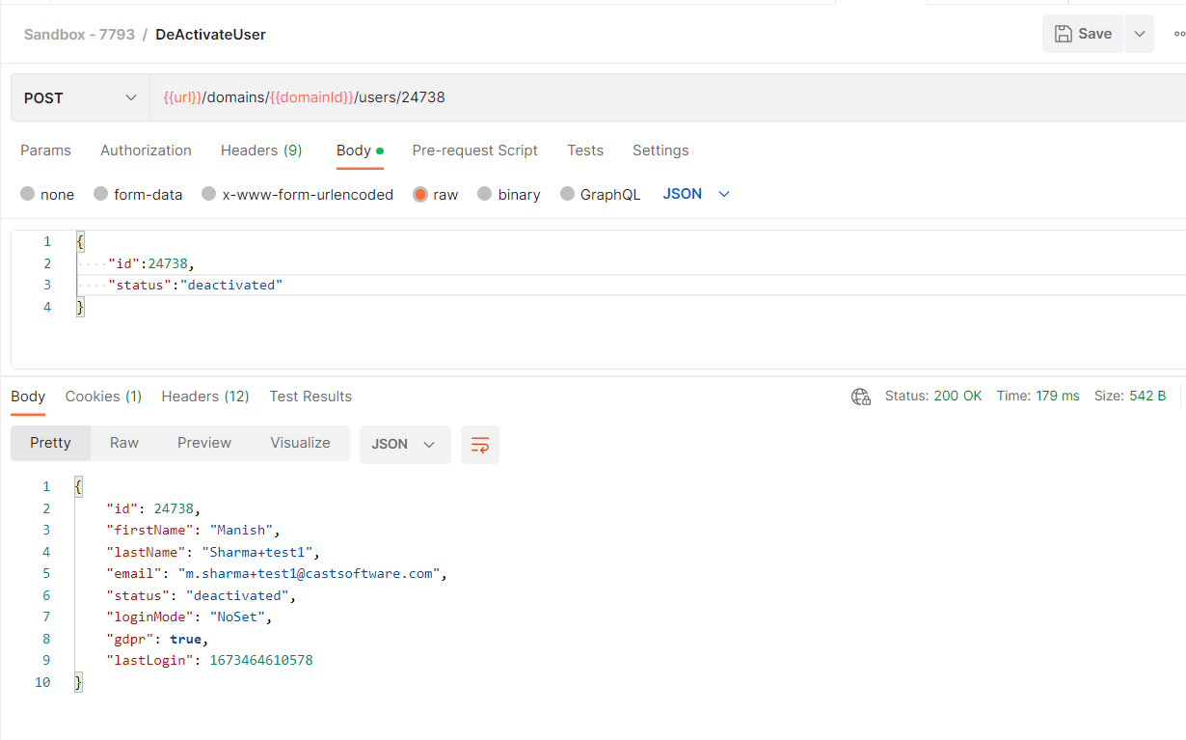Click the lastLogin value 1673464610578

point(261,660)
